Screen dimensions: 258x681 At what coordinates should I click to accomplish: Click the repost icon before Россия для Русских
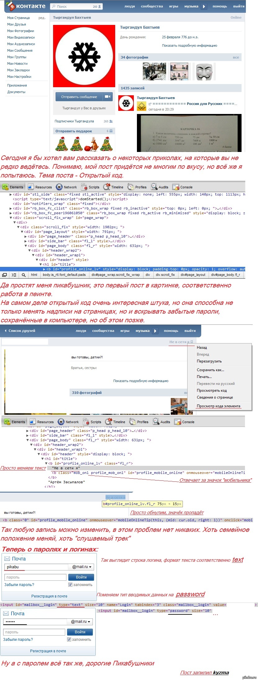pos(150,104)
